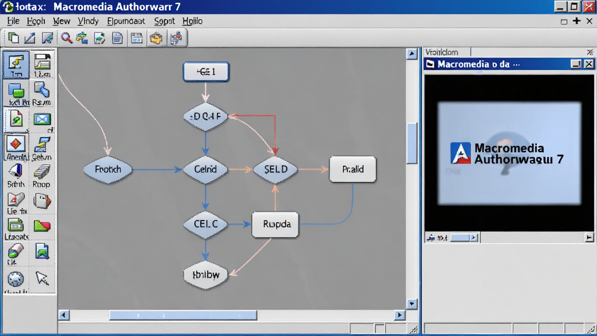Select the arrow pointer tool
Viewport: 597px width, 336px height.
pyautogui.click(x=42, y=278)
